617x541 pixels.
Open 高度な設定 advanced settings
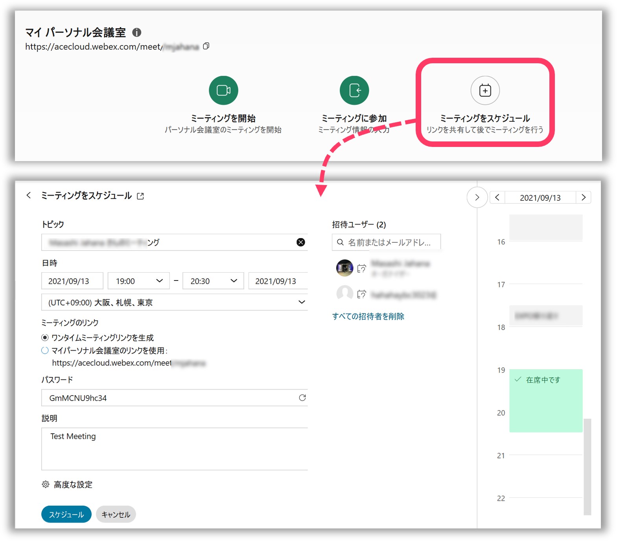(73, 484)
